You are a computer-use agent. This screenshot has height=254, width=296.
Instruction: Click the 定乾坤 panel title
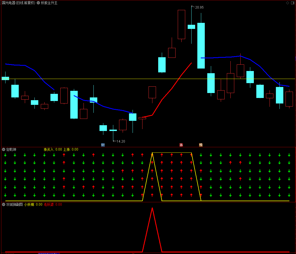tap(11, 149)
